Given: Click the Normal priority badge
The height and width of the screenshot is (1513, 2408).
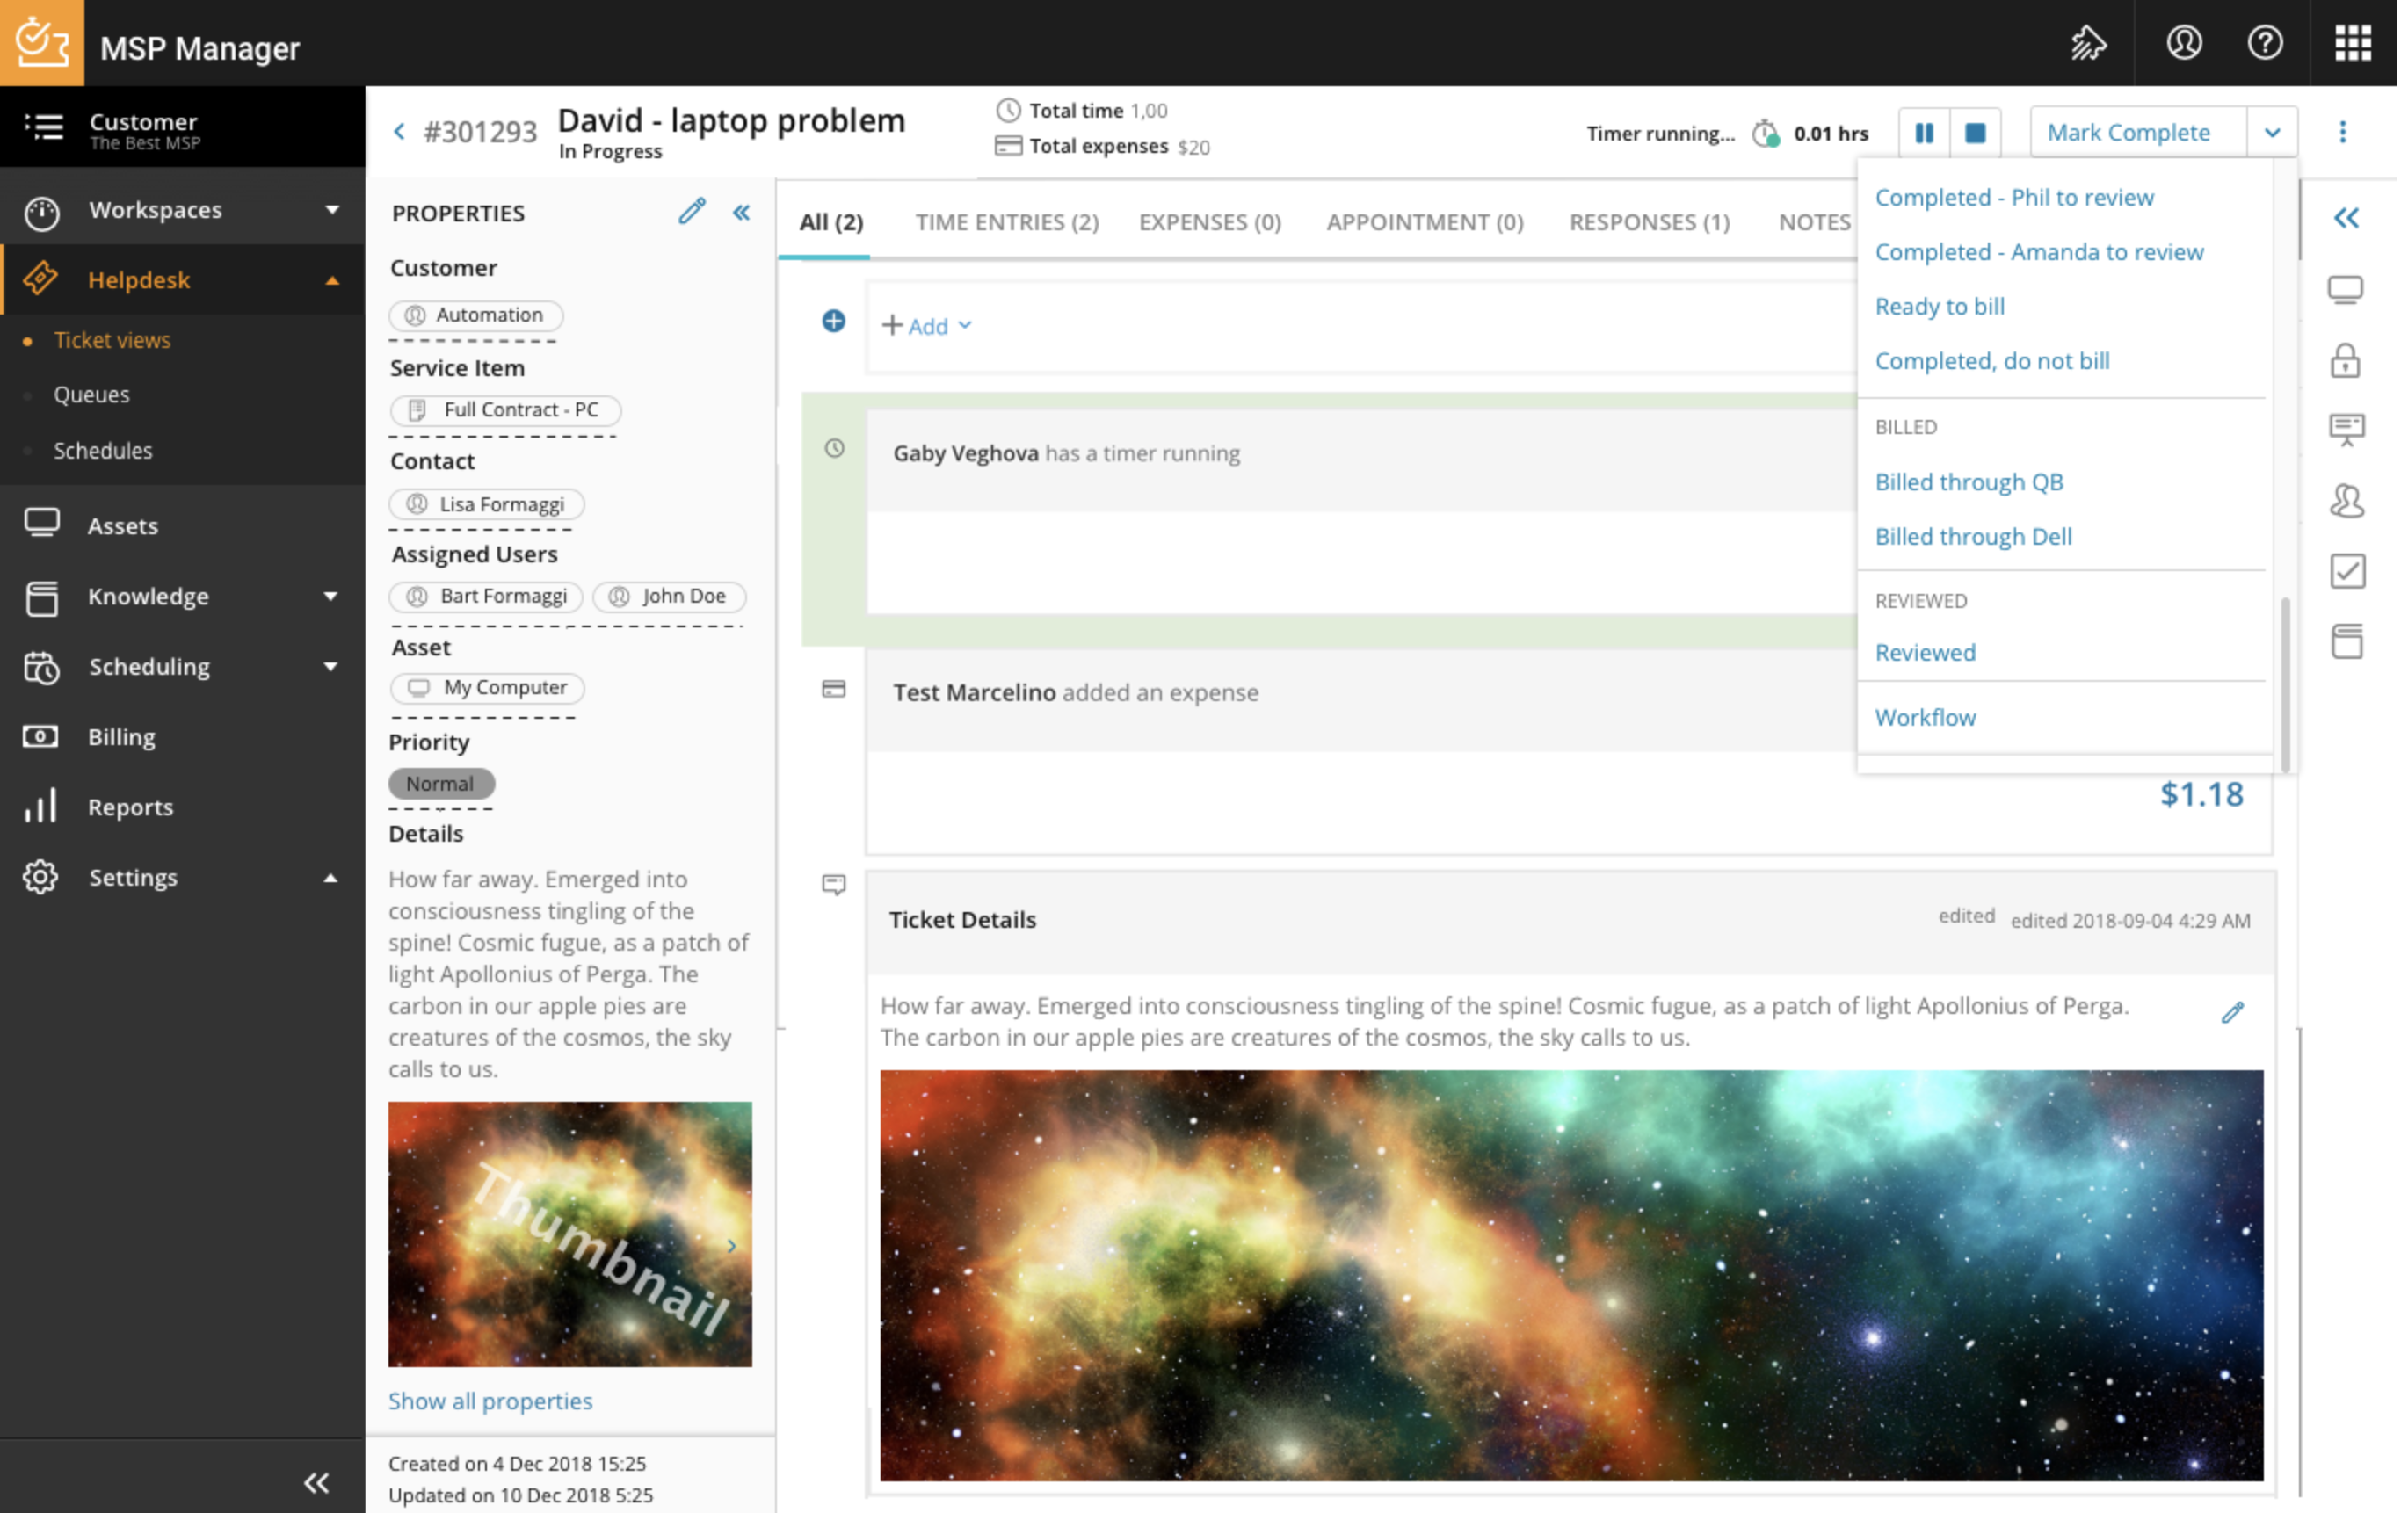Looking at the screenshot, I should pos(441,784).
